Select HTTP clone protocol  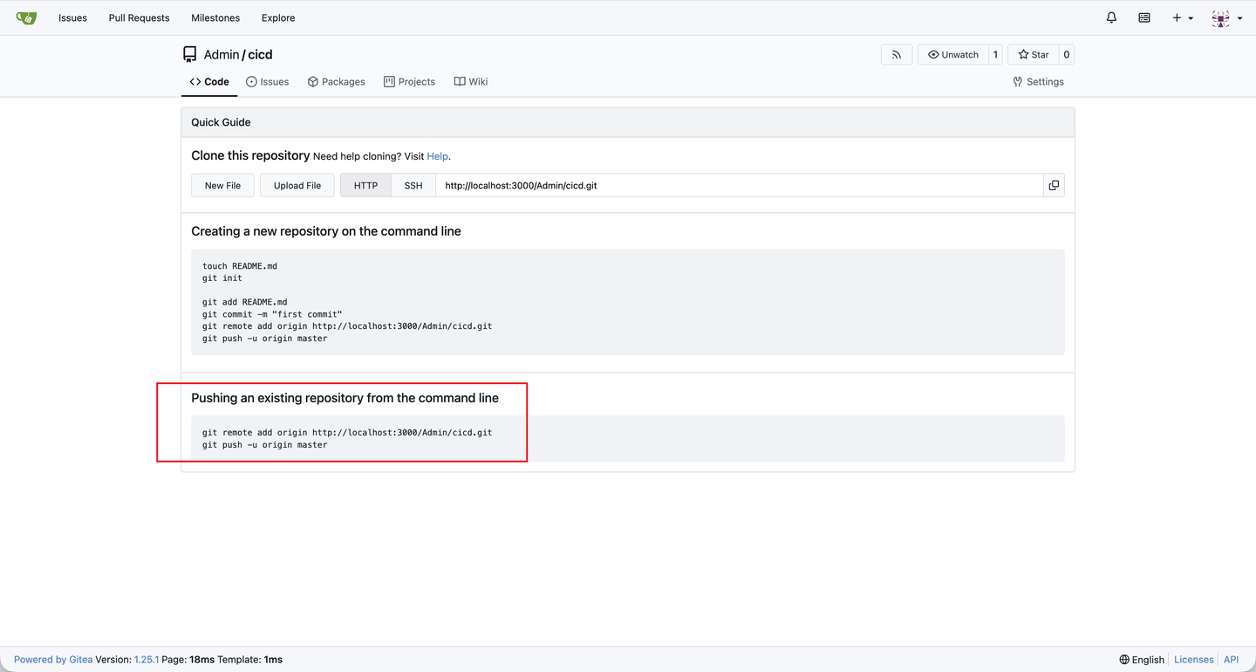pos(365,185)
